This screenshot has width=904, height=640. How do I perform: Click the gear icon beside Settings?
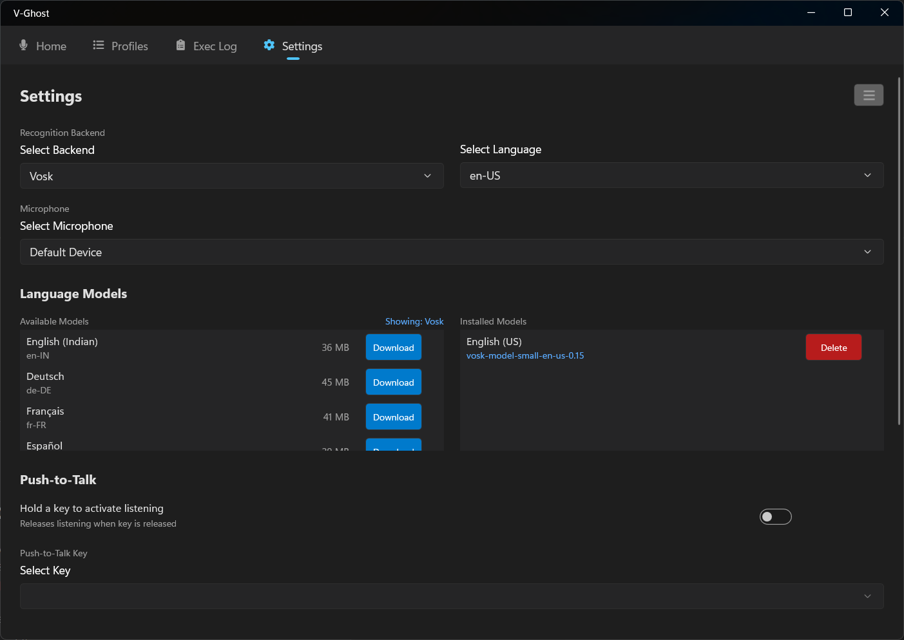[269, 45]
